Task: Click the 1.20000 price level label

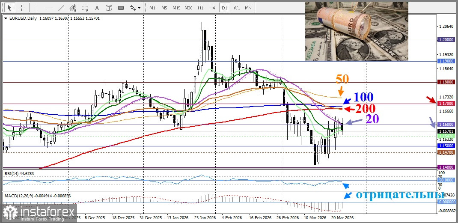Action: coord(446,39)
